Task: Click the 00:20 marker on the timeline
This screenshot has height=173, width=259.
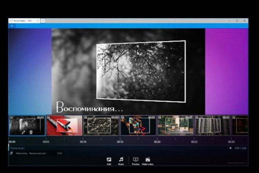Action: click(x=157, y=142)
